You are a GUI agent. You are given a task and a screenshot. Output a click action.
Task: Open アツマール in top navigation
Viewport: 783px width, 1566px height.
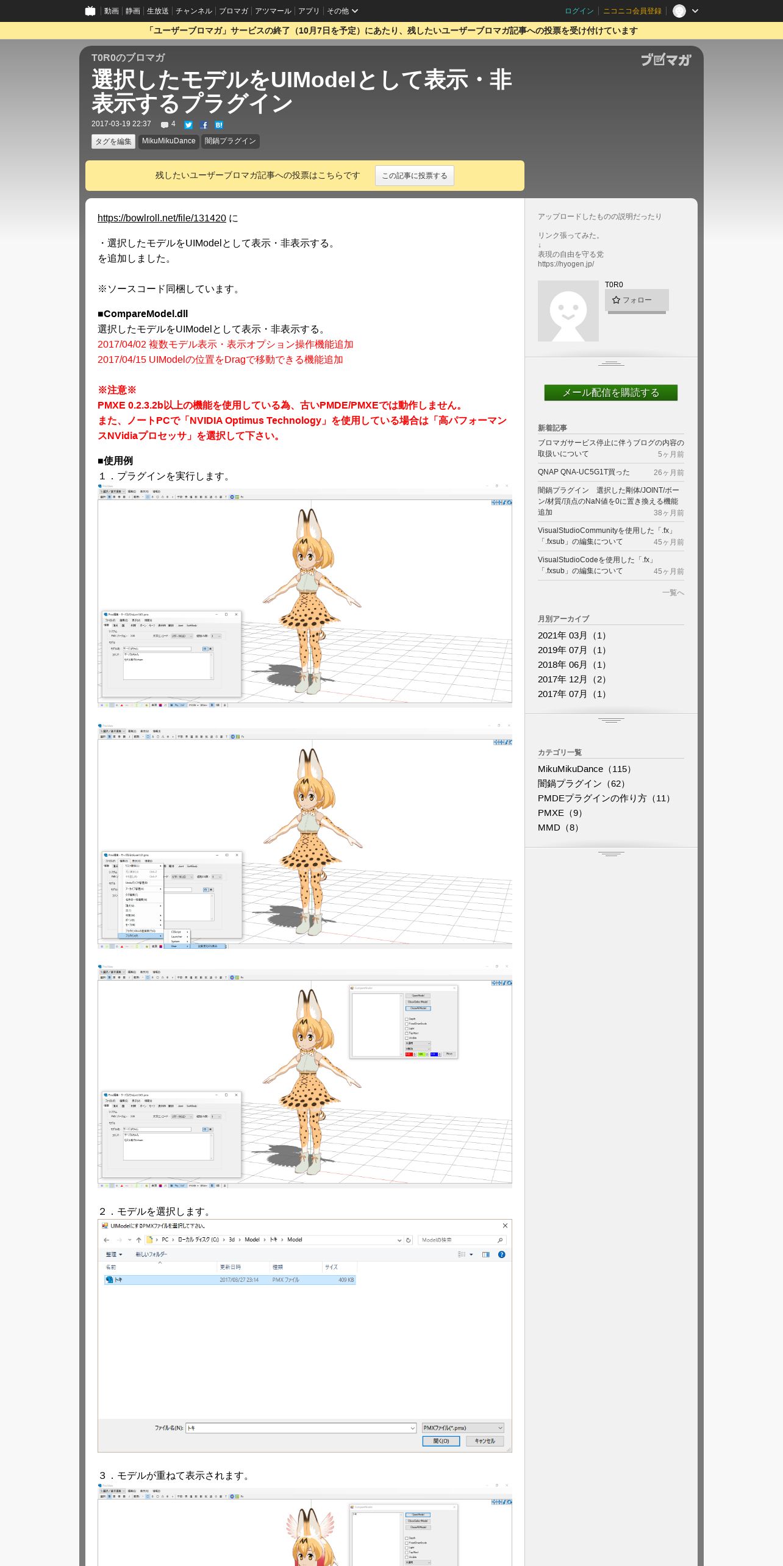tap(273, 11)
